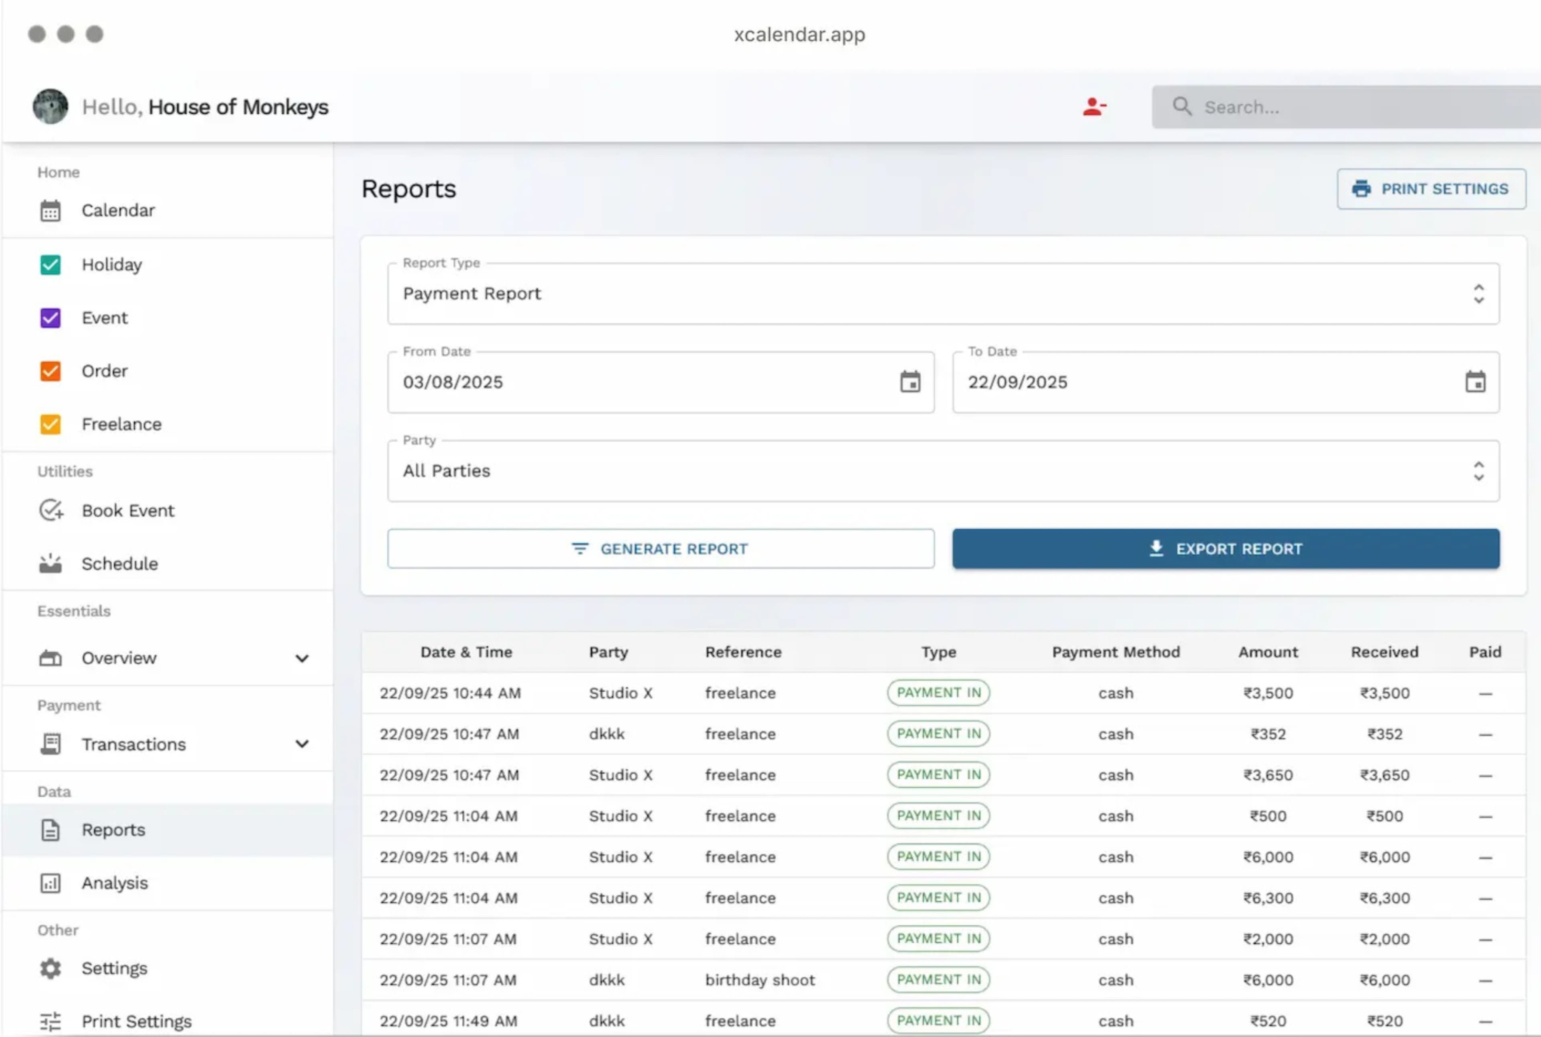
Task: Open the Report Type dropdown
Action: pyautogui.click(x=1480, y=294)
